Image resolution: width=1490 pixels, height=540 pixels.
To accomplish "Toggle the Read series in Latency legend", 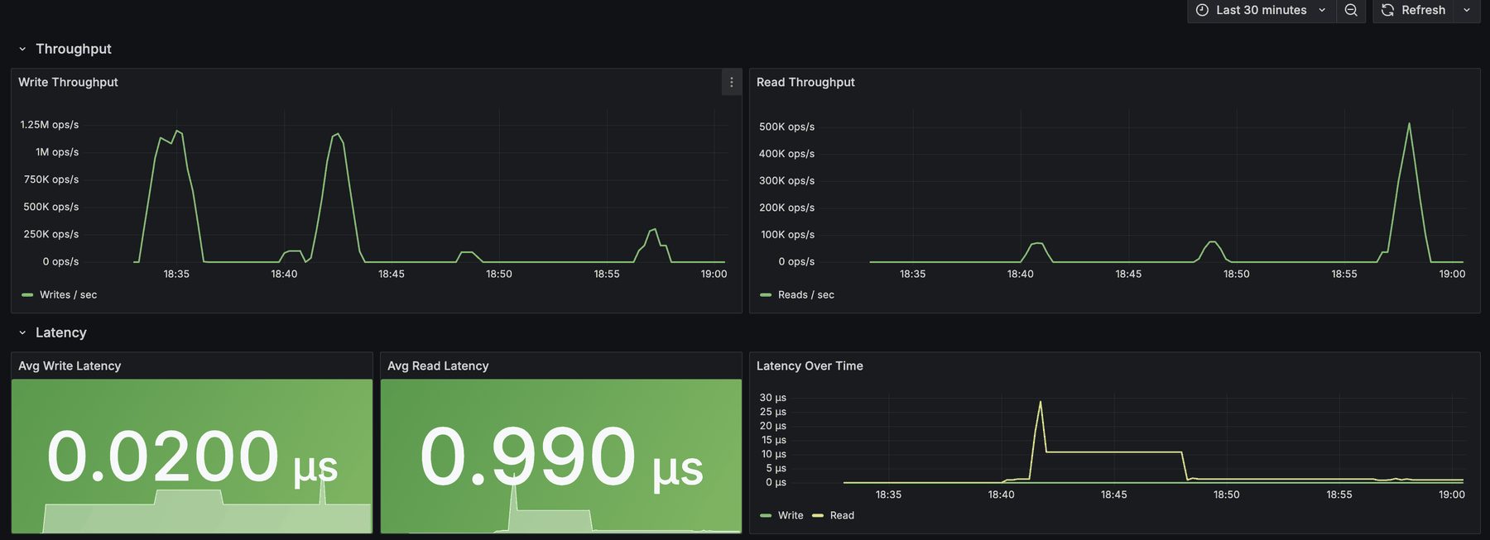I will point(842,515).
